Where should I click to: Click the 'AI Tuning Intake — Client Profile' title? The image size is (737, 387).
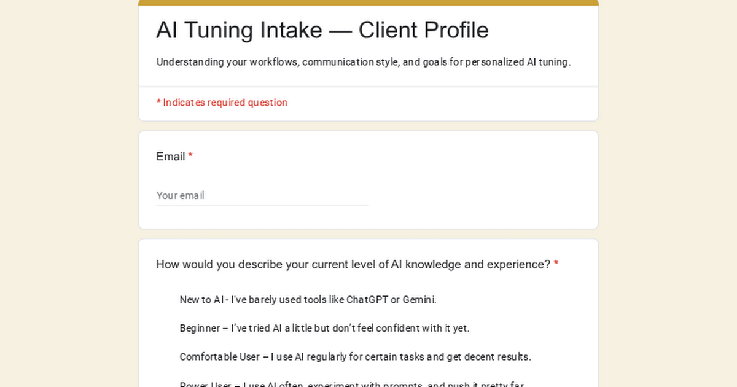(x=322, y=30)
